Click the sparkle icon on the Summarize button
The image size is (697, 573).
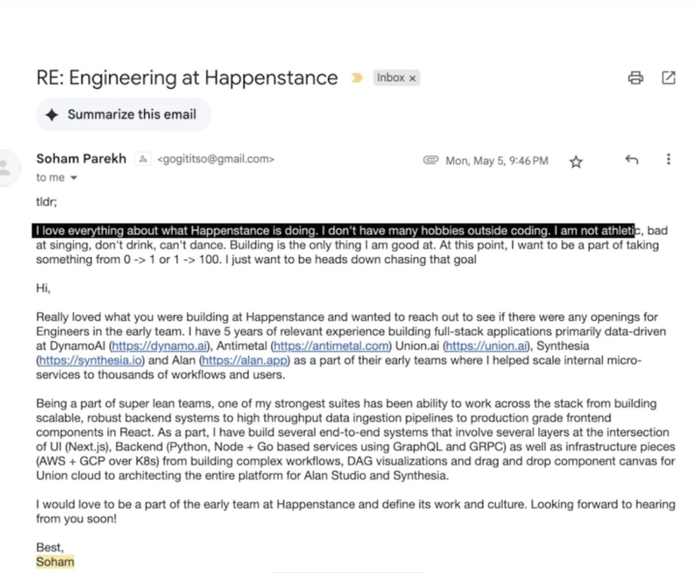click(x=52, y=115)
